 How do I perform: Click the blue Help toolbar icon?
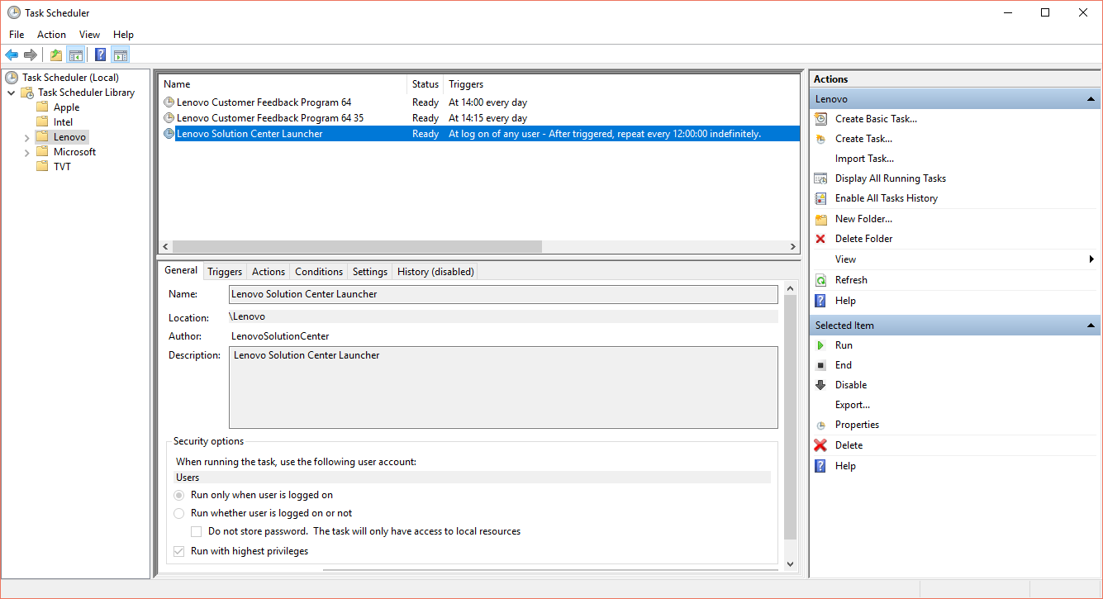click(x=100, y=55)
